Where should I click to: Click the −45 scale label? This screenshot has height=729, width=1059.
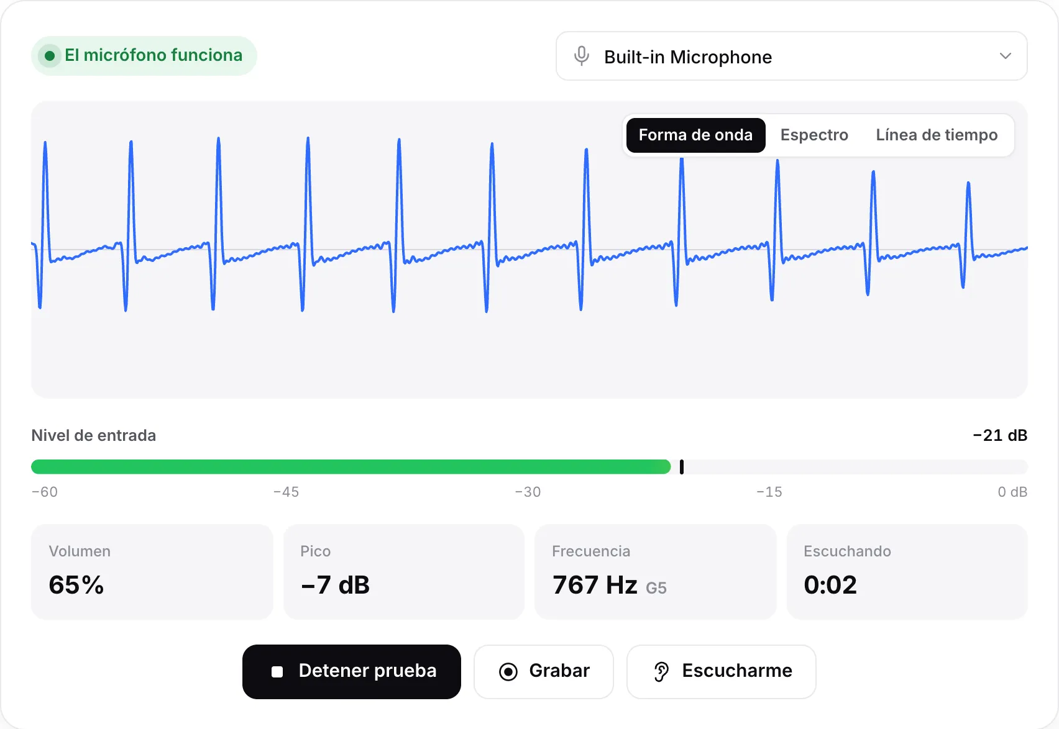pos(287,492)
